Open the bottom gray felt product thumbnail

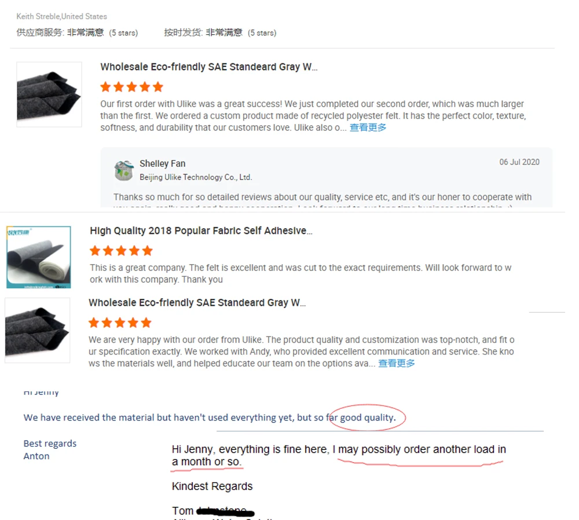click(37, 330)
